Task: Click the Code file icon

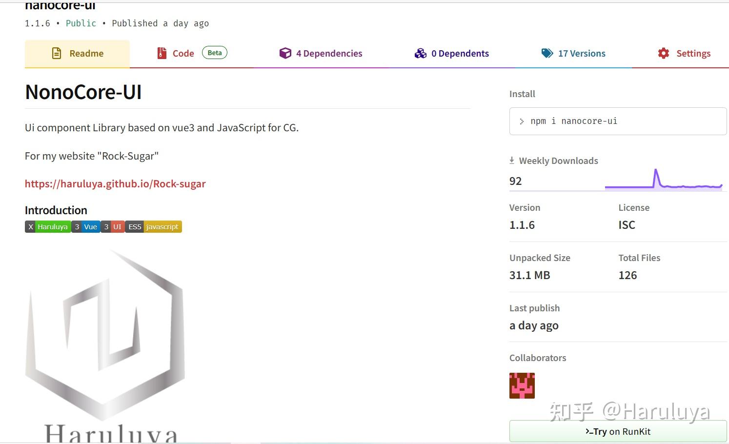Action: [162, 53]
